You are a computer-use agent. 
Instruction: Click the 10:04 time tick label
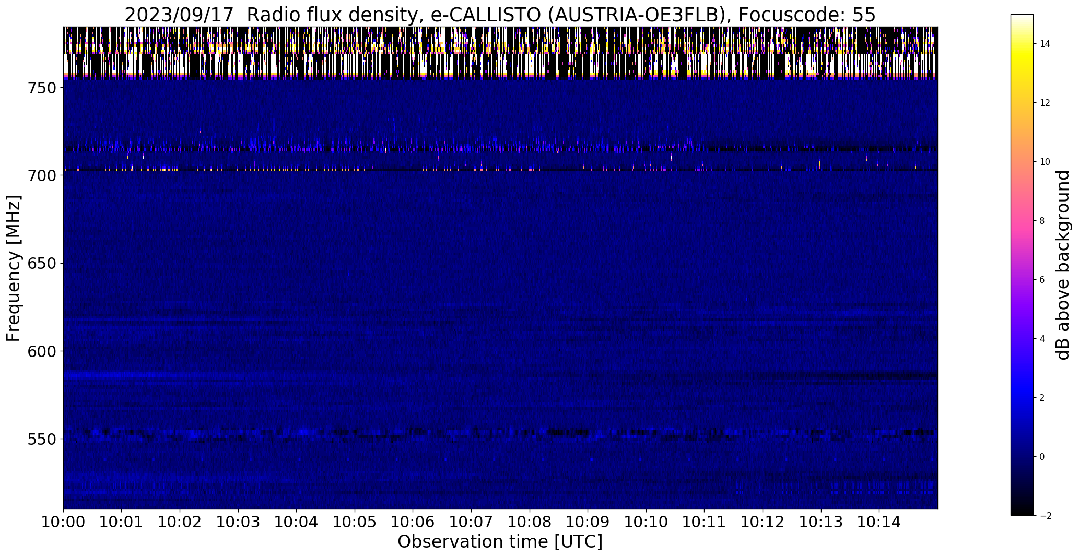297,522
